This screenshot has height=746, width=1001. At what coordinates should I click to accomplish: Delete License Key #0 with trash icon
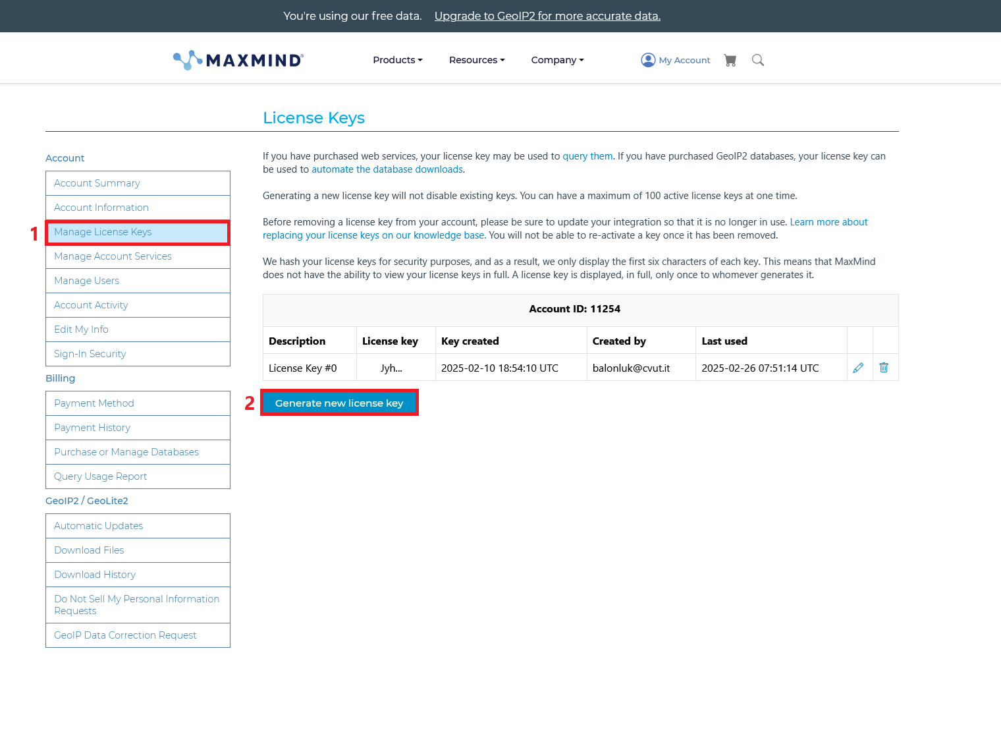(x=884, y=368)
